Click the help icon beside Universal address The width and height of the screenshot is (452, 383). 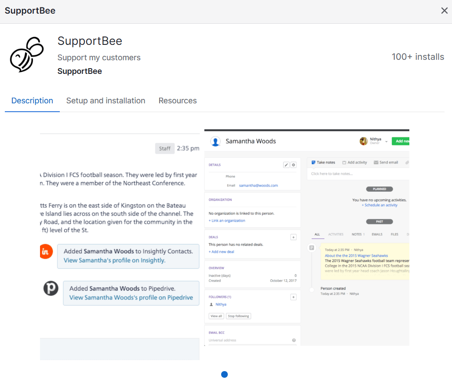294,340
